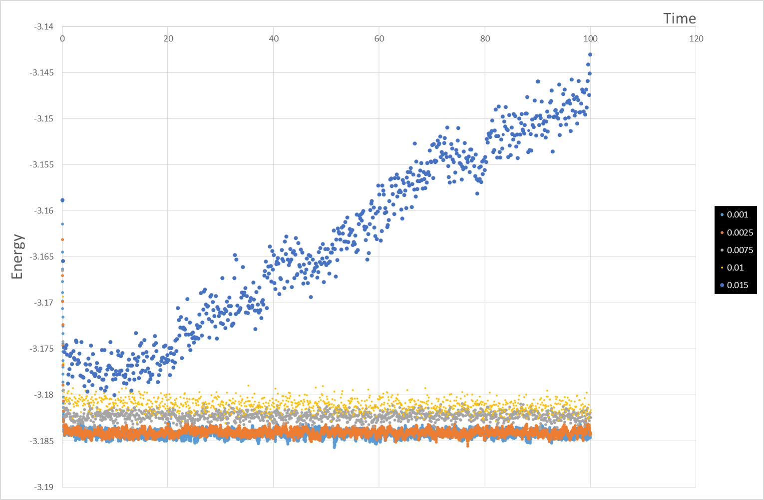Viewport: 764px width, 500px height.
Task: Click the light blue 0.001 legend marker
Action: 722,215
